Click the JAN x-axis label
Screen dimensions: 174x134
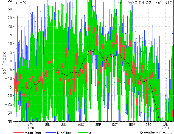(x=165, y=125)
